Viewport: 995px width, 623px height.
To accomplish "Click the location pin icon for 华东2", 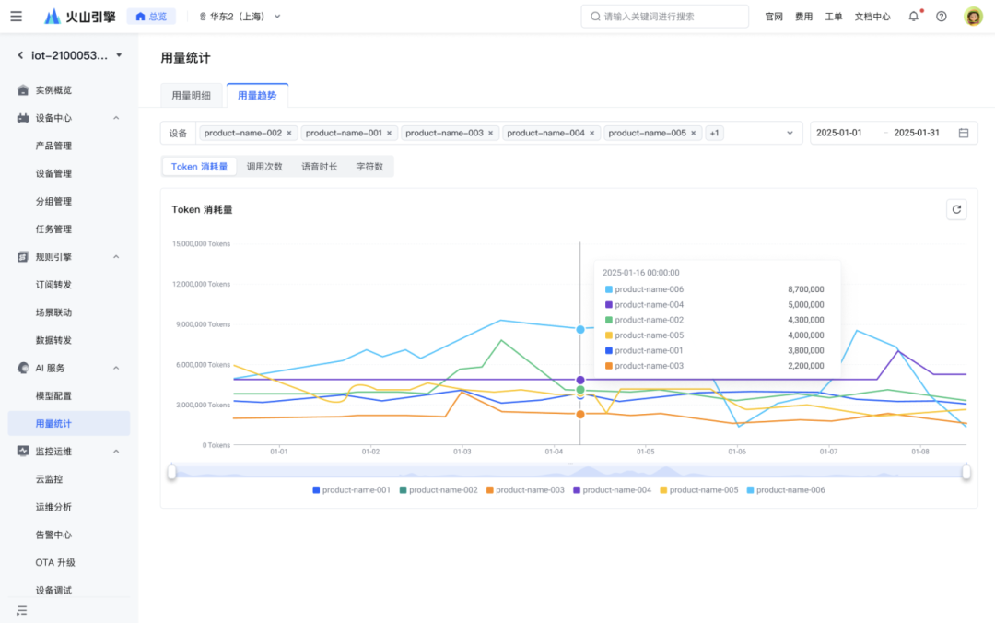I will click(x=203, y=17).
